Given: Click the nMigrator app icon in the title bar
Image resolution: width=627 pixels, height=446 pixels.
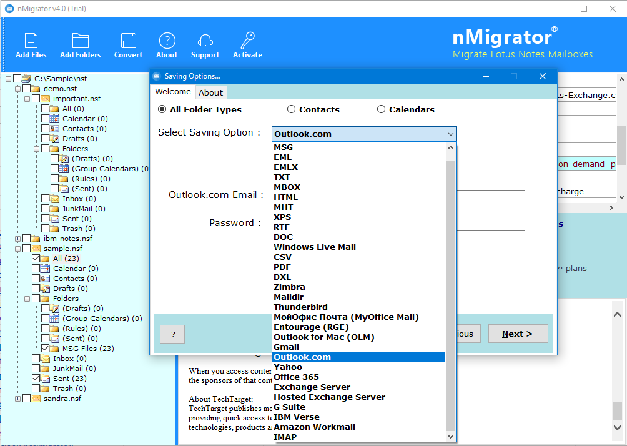Looking at the screenshot, I should (x=9, y=8).
